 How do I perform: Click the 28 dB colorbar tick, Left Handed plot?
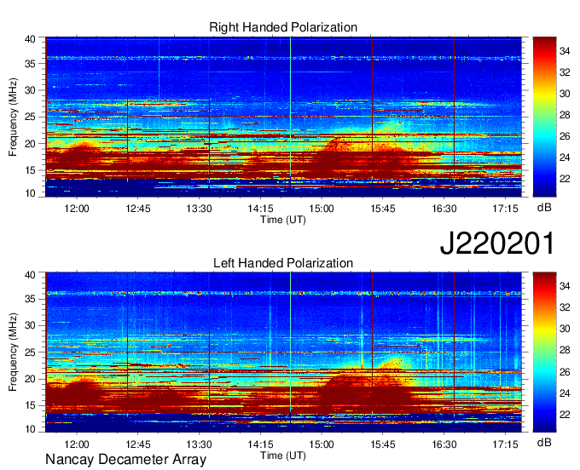click(565, 350)
